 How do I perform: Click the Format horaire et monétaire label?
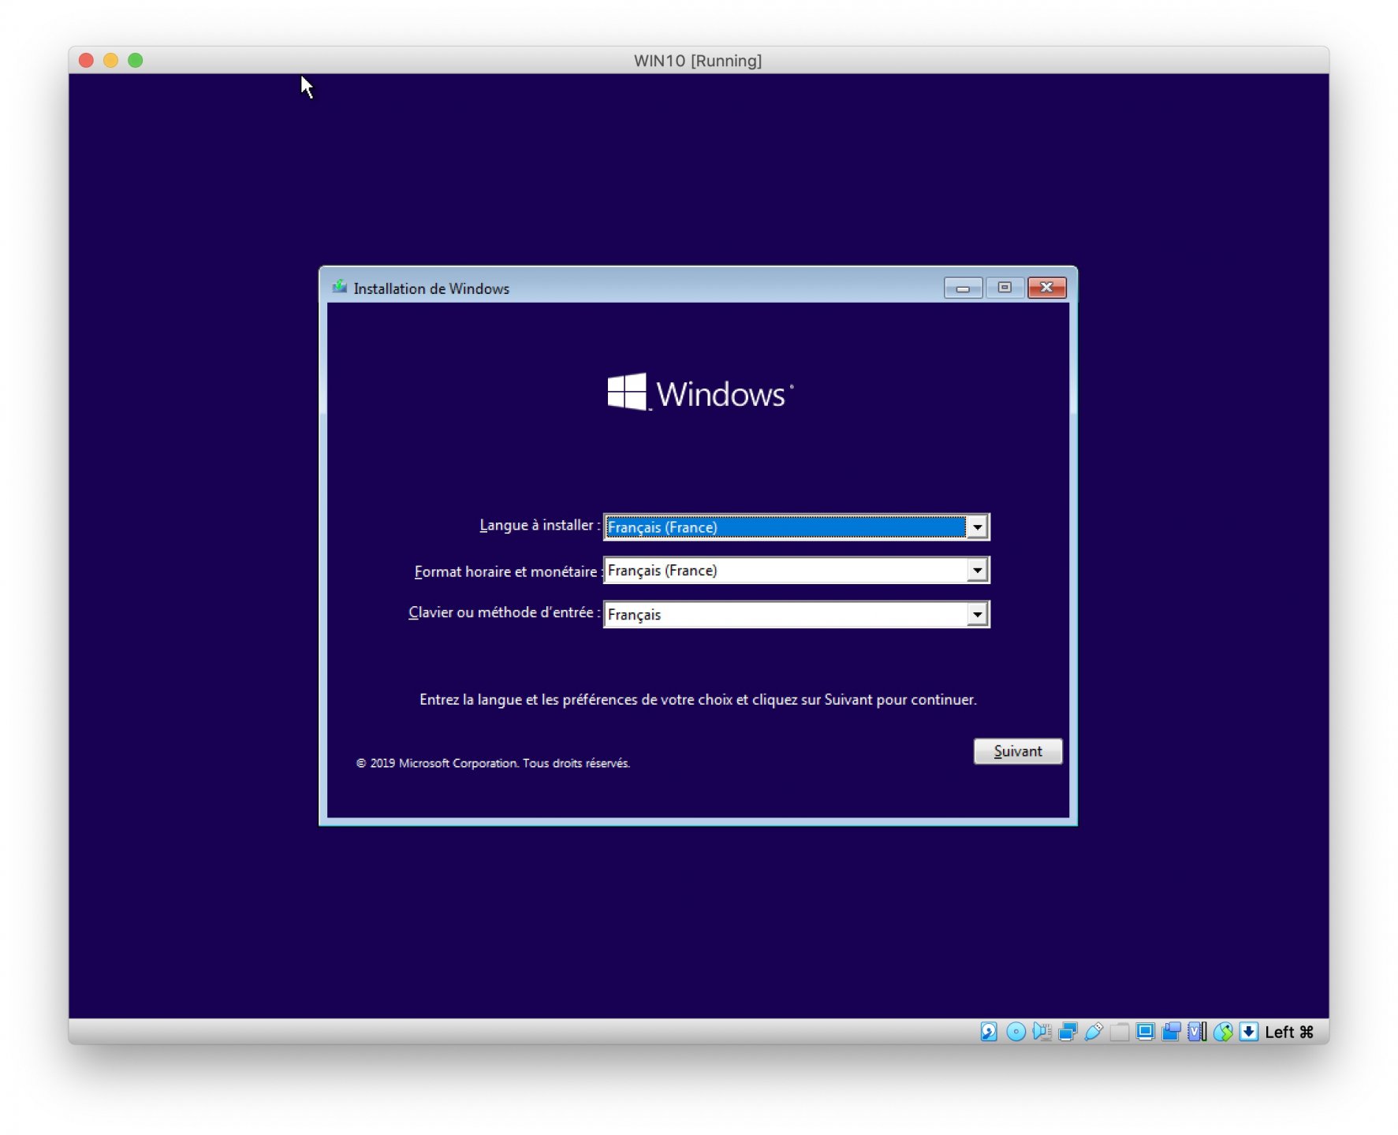point(507,571)
